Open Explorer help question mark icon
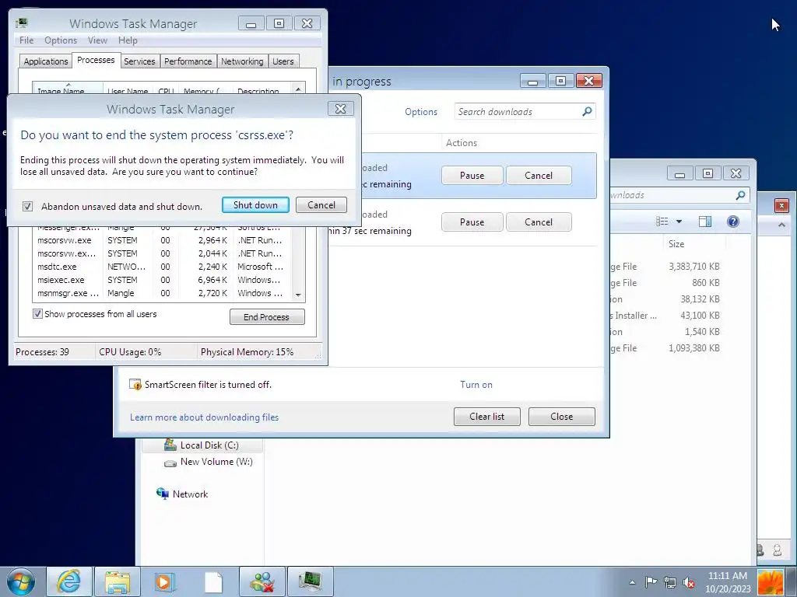This screenshot has width=797, height=597. pos(733,222)
